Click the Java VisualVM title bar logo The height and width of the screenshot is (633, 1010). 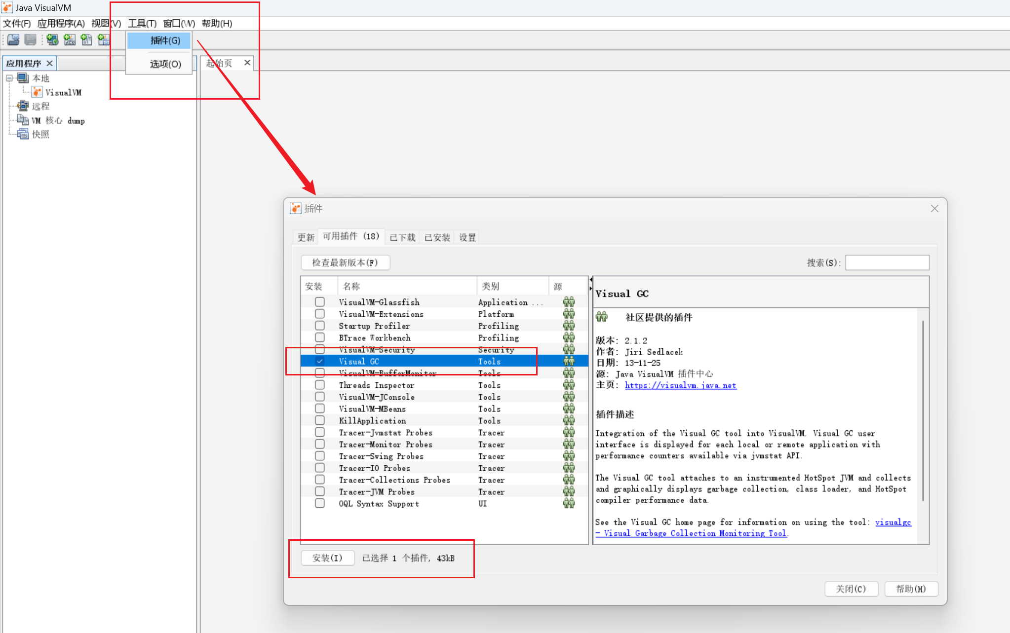7,7
